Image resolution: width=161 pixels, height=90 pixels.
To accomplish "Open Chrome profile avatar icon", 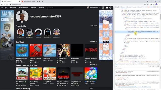I will click(156, 4).
